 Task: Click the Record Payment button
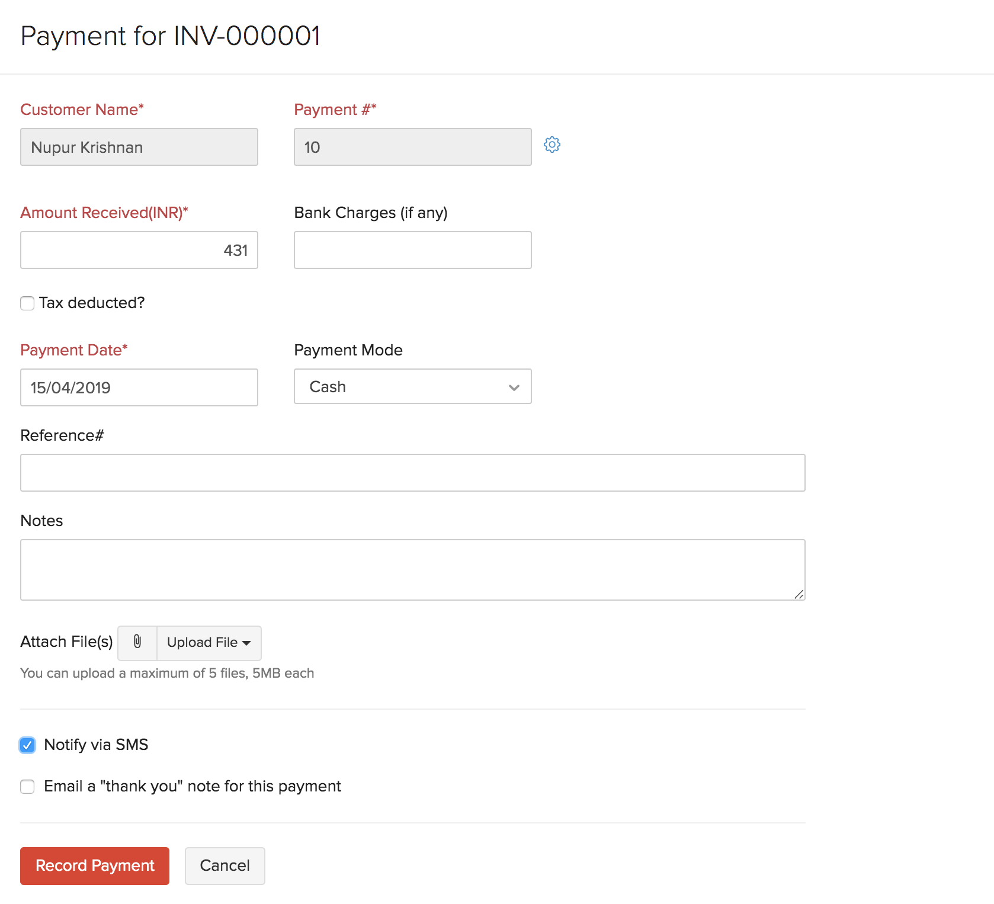(x=94, y=865)
